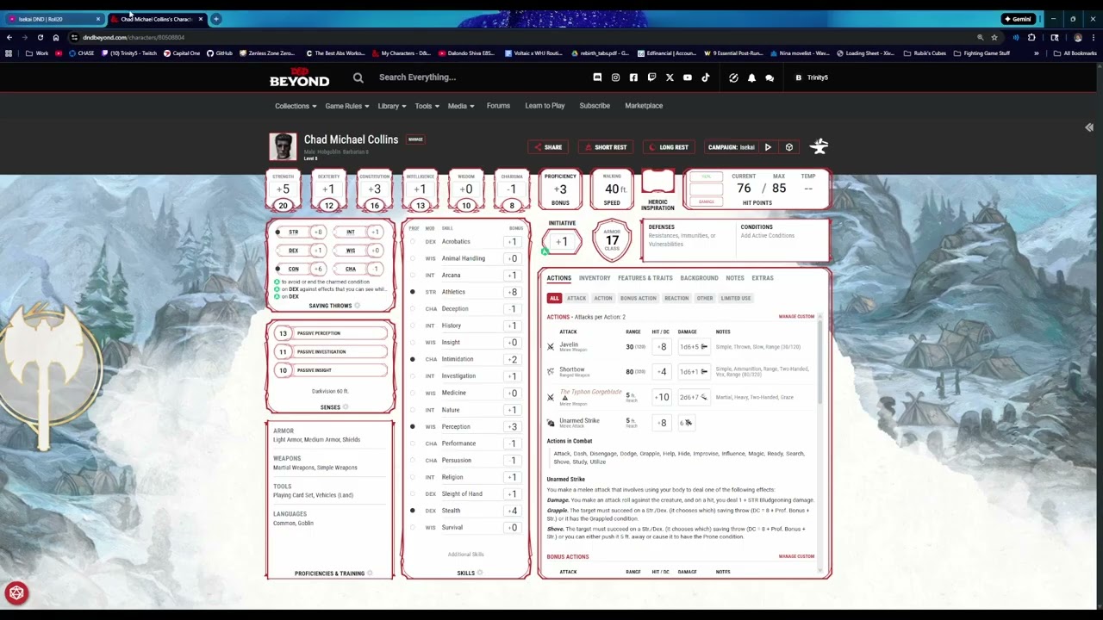Open the messages chat bubble icon
1103x620 pixels.
tap(770, 77)
